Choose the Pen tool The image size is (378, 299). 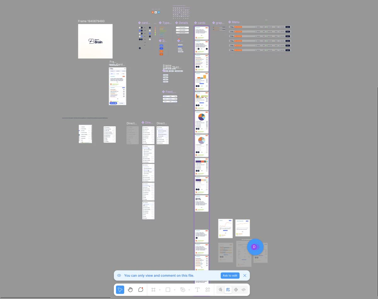(183, 290)
